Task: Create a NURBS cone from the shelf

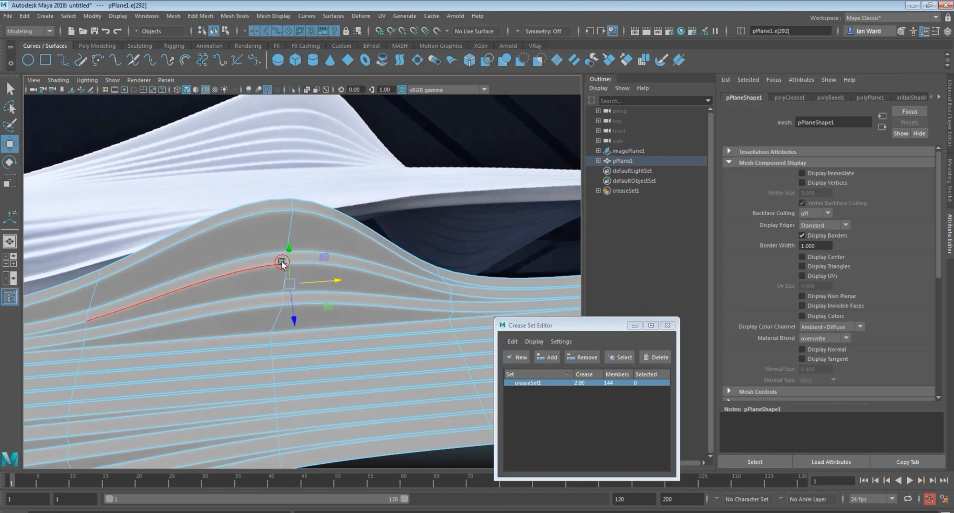Action: coord(330,60)
